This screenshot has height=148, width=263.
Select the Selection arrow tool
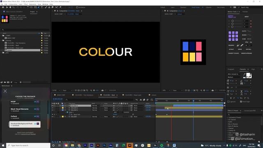pos(7,7)
